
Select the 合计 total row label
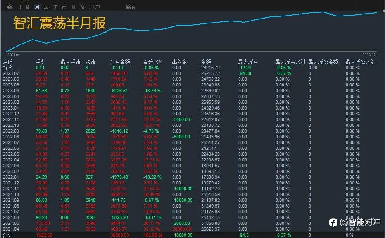(x=7, y=235)
